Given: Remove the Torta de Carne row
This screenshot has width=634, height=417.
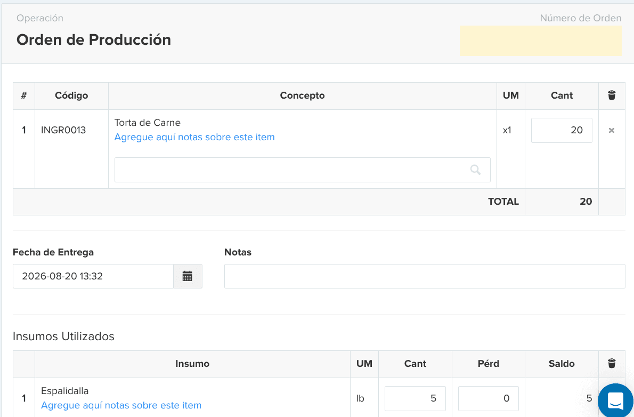Looking at the screenshot, I should coord(612,130).
